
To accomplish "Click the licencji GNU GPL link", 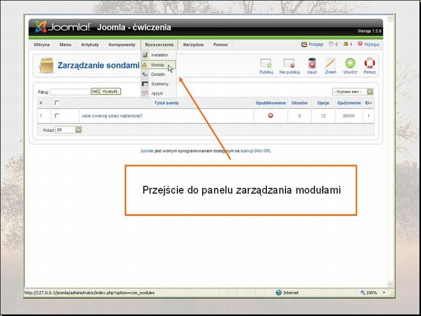I will pos(256,151).
